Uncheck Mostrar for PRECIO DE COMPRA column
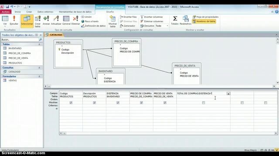The width and height of the screenshot is (279, 156). click(141, 103)
